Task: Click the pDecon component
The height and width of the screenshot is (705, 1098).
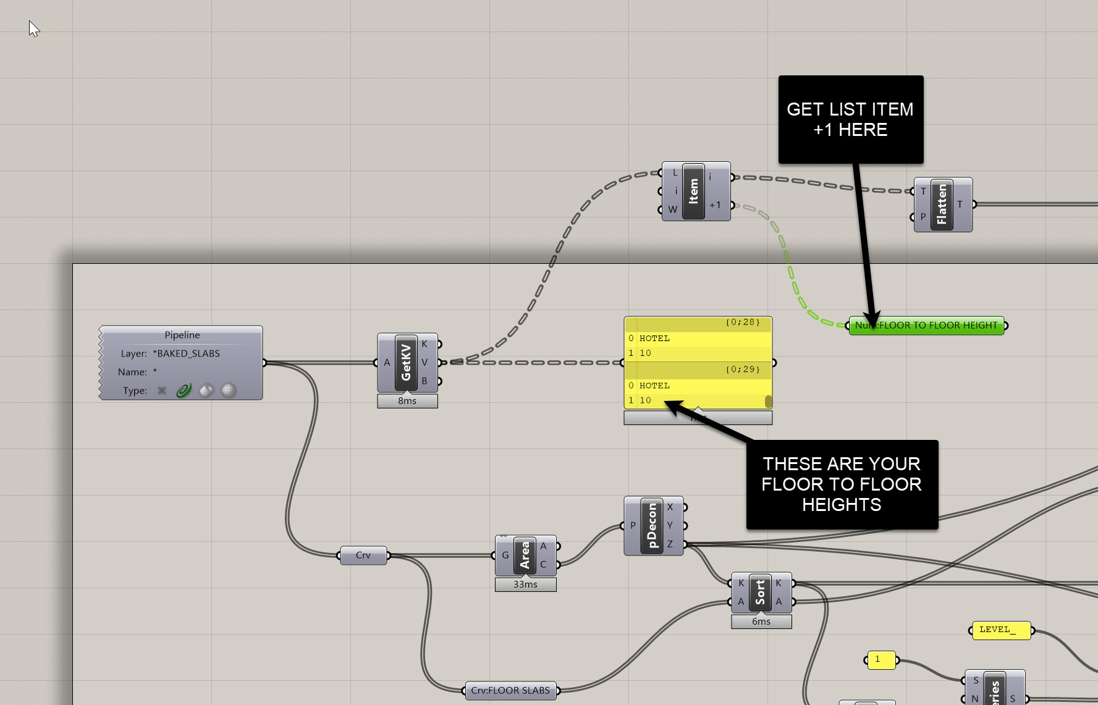Action: (652, 526)
